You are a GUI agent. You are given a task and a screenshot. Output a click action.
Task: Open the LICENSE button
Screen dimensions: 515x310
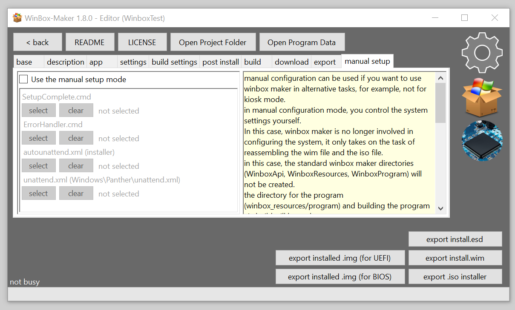tap(142, 42)
